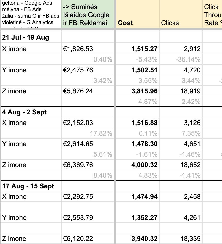Click the Click Through Rate column header

click(212, 14)
